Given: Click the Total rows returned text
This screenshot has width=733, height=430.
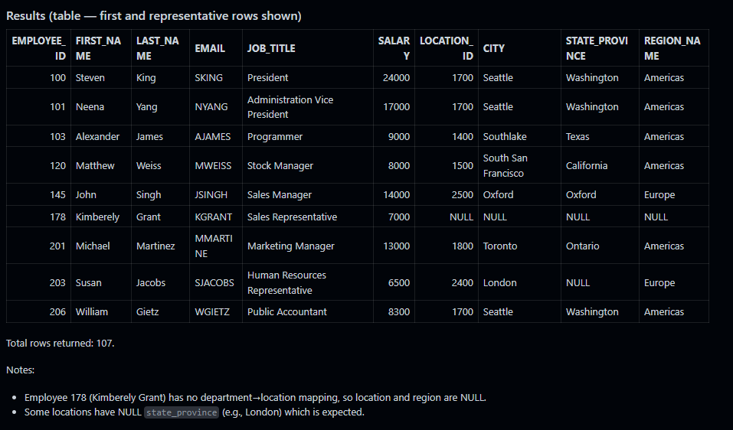Looking at the screenshot, I should pos(61,343).
